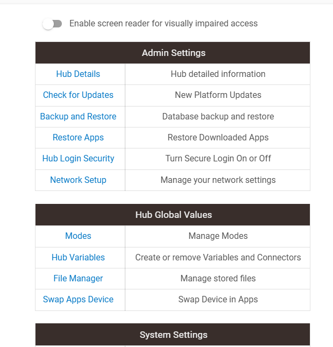Click the Admin Settings table header
The width and height of the screenshot is (333, 347).
173,53
